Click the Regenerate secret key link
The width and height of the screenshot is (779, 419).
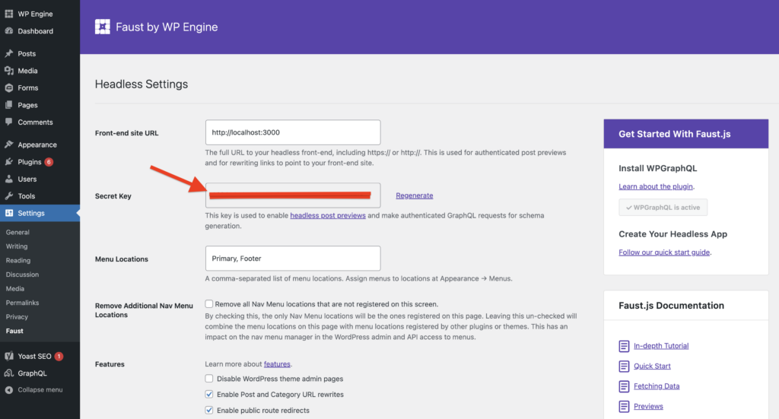tap(414, 195)
